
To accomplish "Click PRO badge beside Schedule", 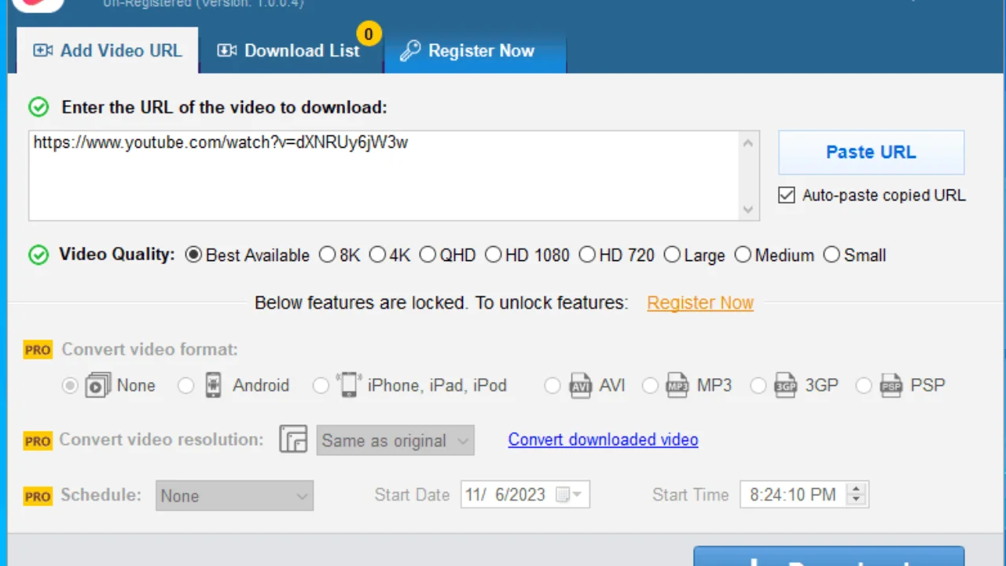I will (x=38, y=496).
